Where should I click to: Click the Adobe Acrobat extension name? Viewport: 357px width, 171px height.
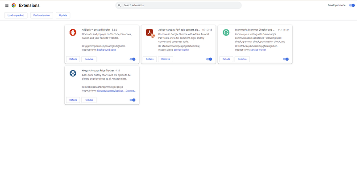point(179,30)
